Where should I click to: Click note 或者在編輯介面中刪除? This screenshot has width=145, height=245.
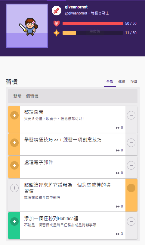(42, 198)
